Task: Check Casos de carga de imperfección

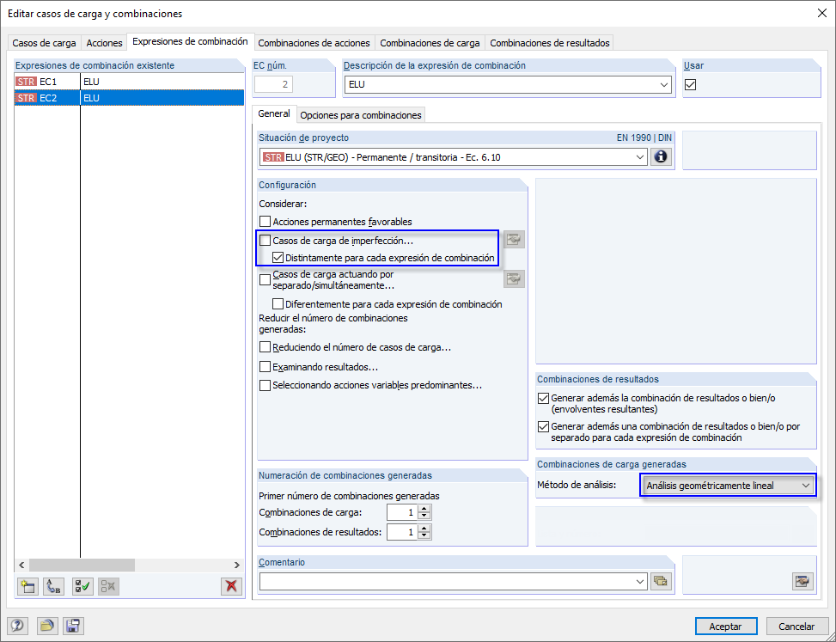Action: 265,241
